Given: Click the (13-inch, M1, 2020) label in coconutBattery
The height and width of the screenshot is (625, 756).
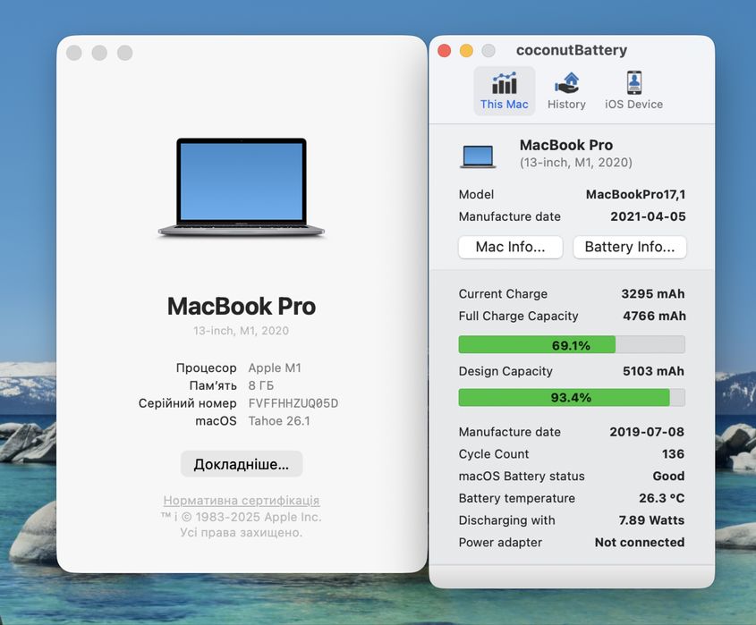Looking at the screenshot, I should [576, 163].
